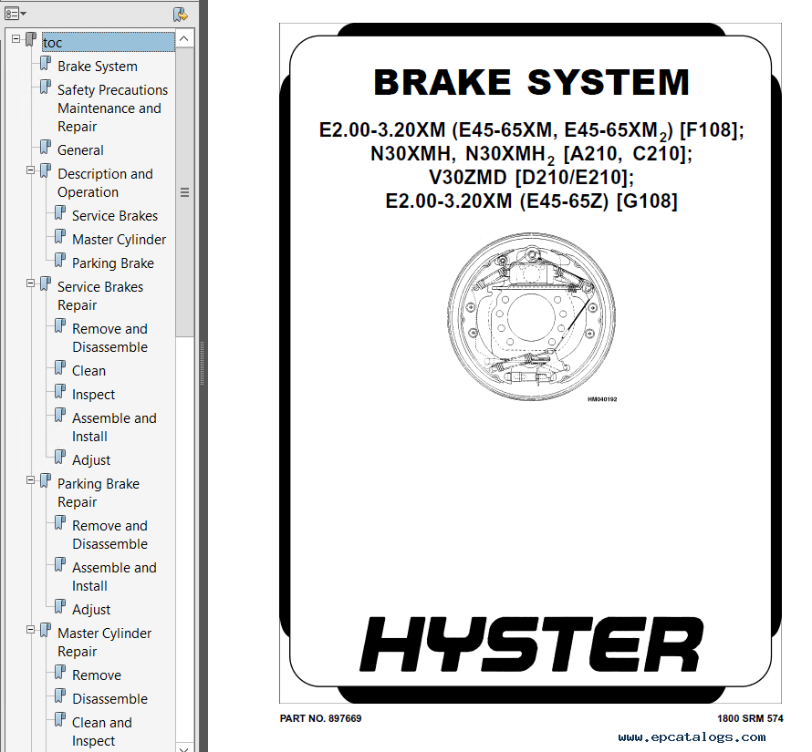This screenshot has height=752, width=812.
Task: Click the bookmarks scrollbar thumb
Action: tap(184, 192)
